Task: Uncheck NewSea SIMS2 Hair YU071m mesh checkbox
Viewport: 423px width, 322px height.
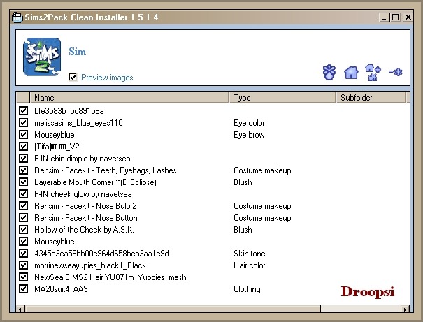Action: tap(24, 277)
